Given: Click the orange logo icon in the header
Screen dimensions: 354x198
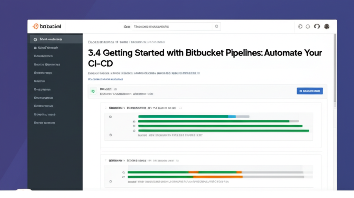Looking at the screenshot, I should click(x=36, y=26).
